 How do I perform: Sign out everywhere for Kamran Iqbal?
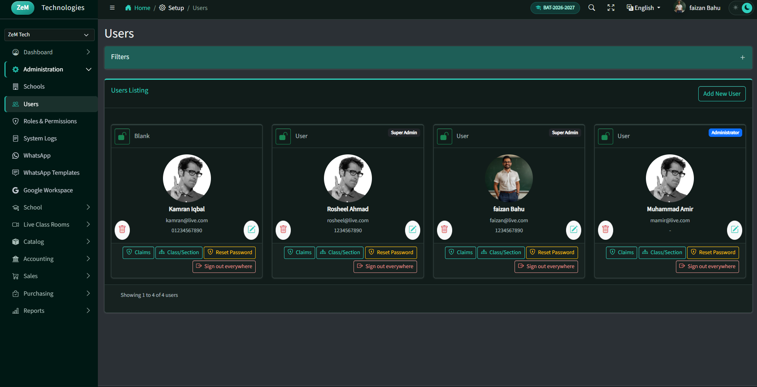click(224, 267)
